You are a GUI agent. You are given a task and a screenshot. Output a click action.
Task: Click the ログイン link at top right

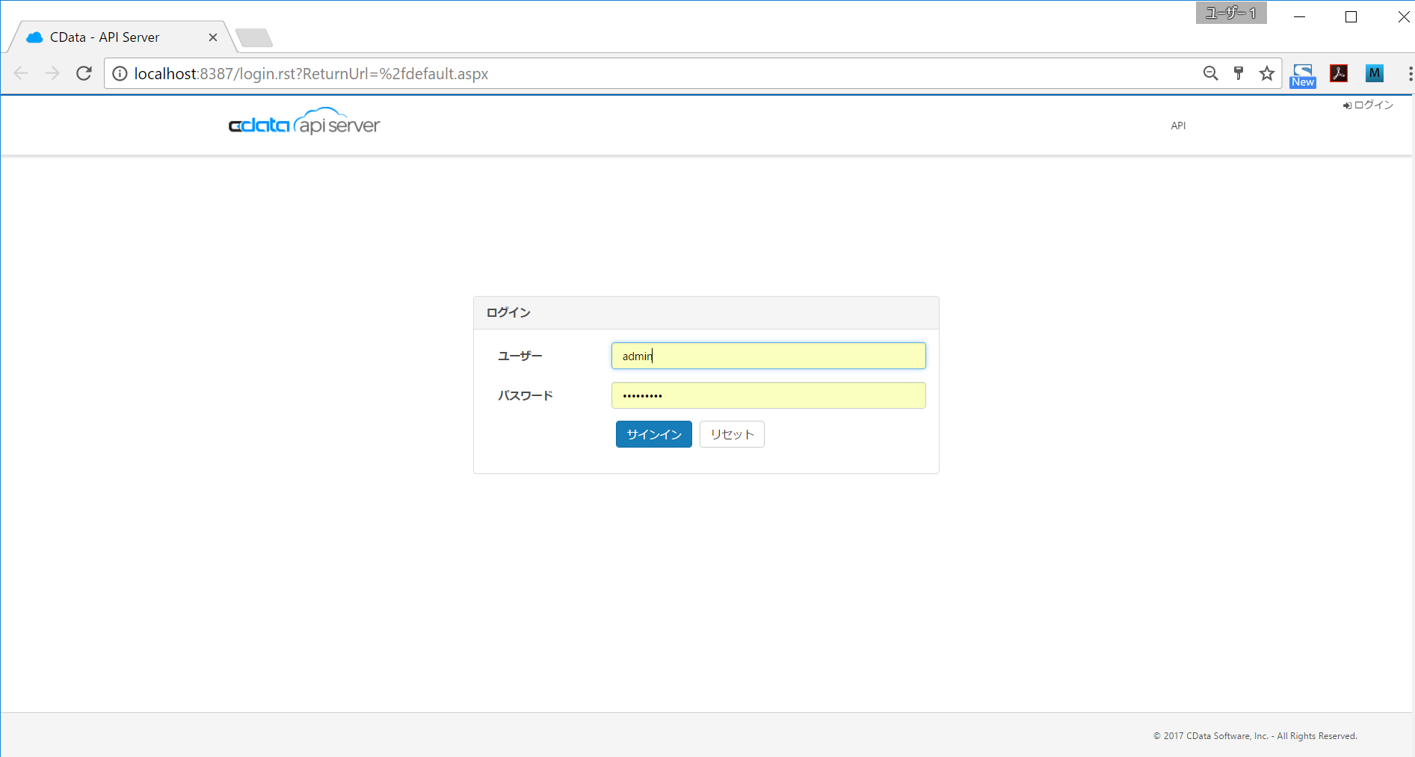click(1368, 105)
